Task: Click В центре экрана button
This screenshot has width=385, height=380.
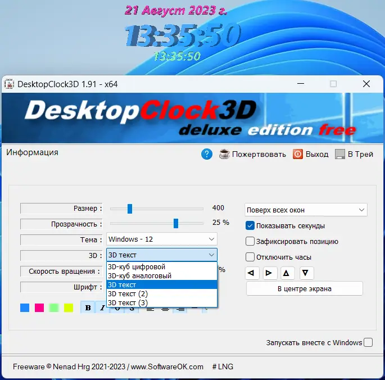Action: pos(305,288)
